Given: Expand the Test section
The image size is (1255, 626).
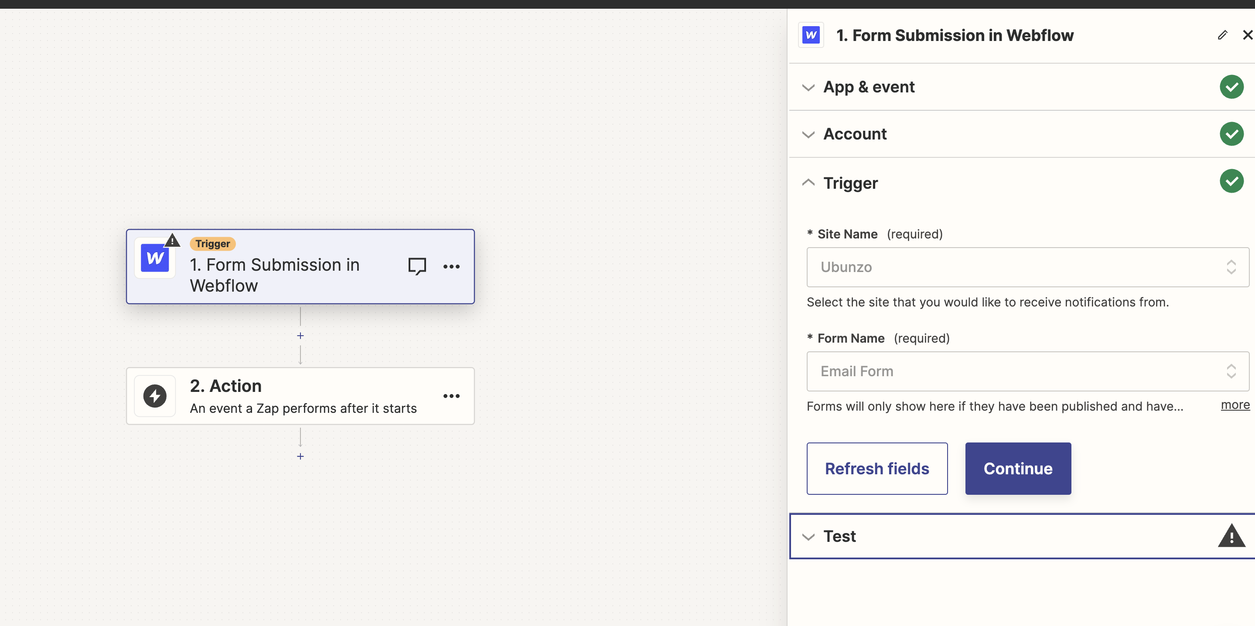Looking at the screenshot, I should 1022,536.
